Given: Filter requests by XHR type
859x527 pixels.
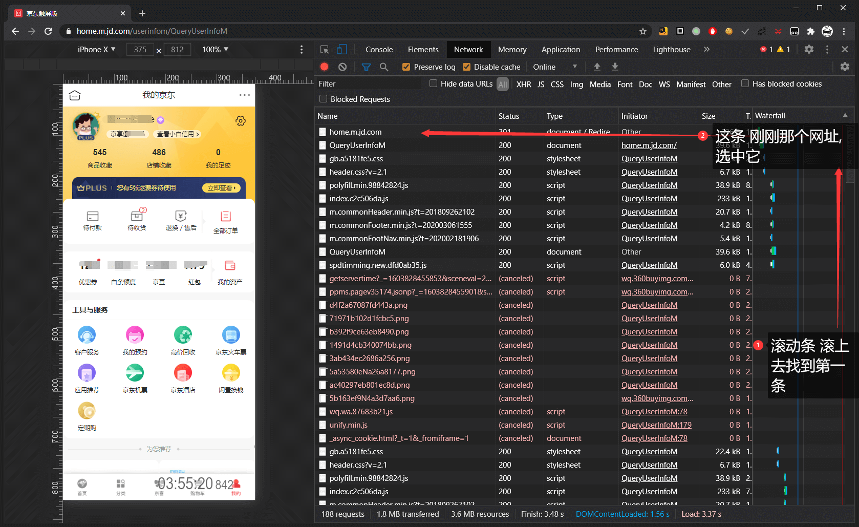Looking at the screenshot, I should point(523,84).
